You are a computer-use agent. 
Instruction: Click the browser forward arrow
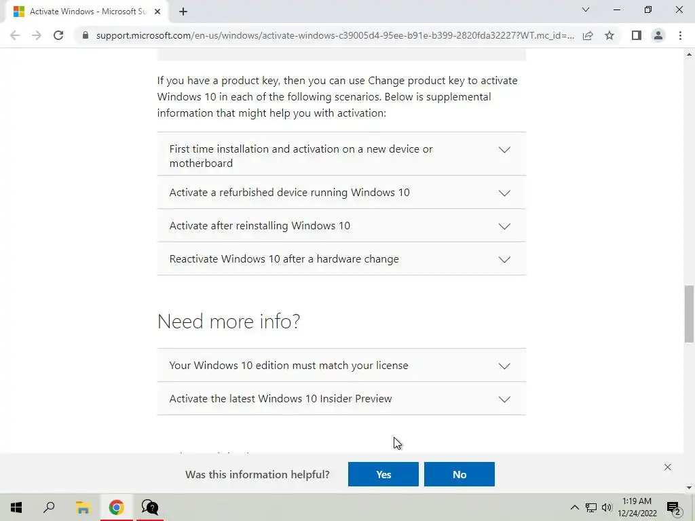point(37,35)
